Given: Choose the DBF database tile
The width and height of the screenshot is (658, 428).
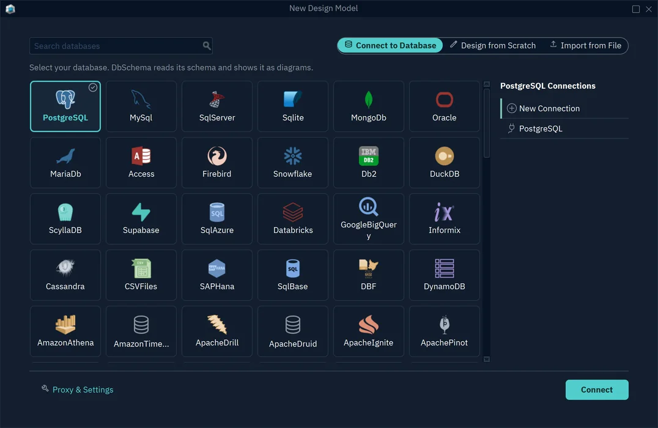Looking at the screenshot, I should click(x=369, y=275).
